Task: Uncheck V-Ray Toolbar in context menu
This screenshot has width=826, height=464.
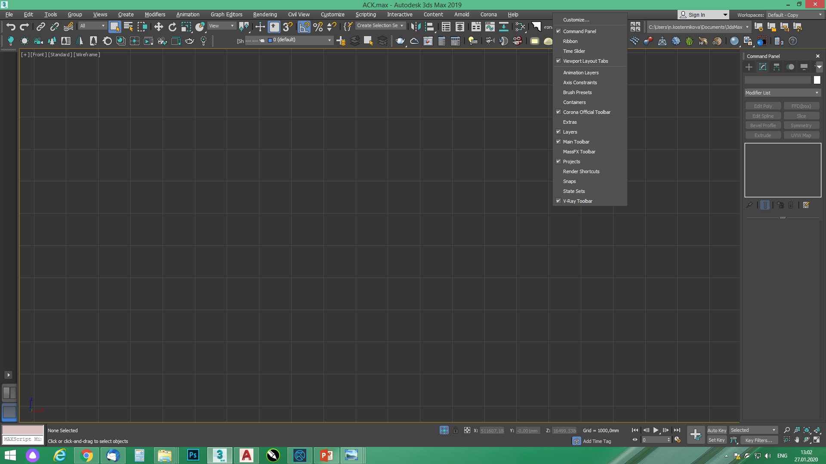Action: tap(577, 201)
